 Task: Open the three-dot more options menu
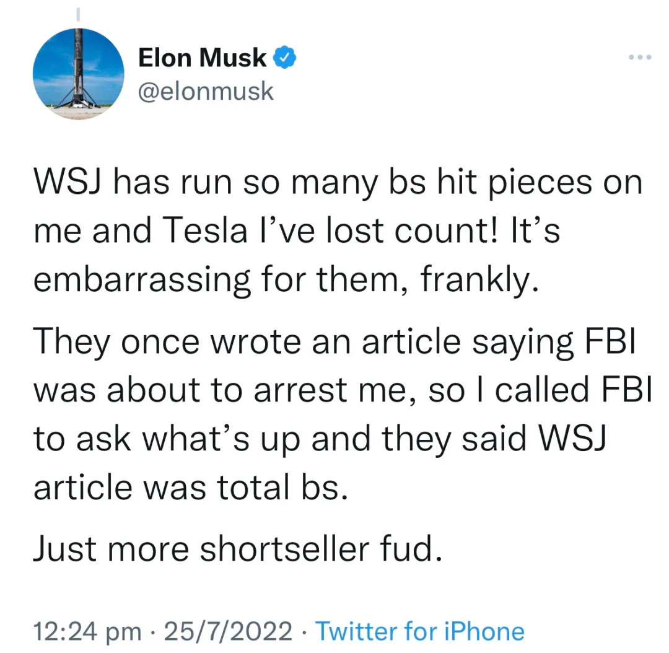point(641,57)
